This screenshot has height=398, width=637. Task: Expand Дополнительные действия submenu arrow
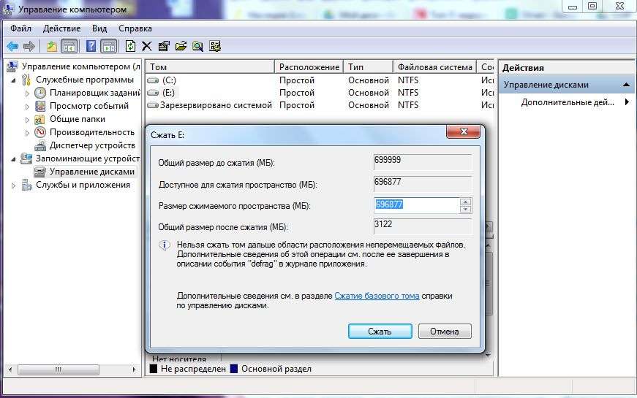[627, 102]
